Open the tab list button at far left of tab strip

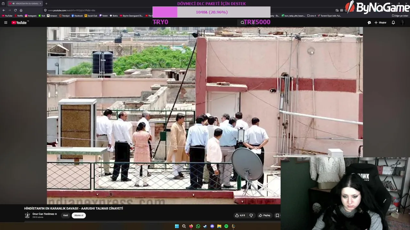tap(3, 4)
